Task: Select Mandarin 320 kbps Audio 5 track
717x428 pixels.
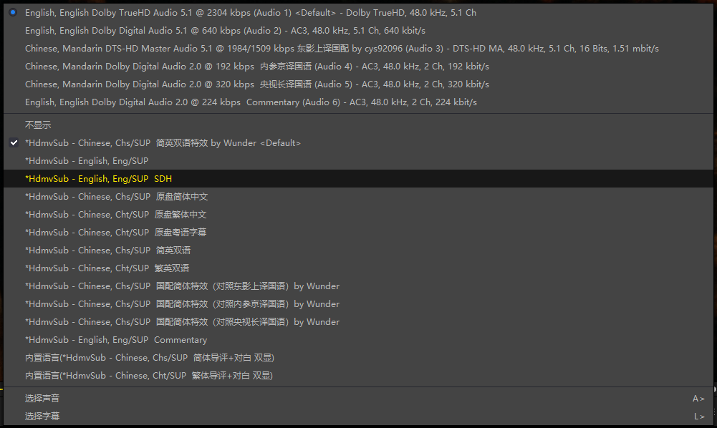Action: [256, 84]
